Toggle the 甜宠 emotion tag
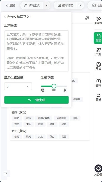 tap(17, 118)
